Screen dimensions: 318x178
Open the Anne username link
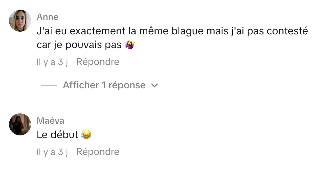tap(48, 17)
